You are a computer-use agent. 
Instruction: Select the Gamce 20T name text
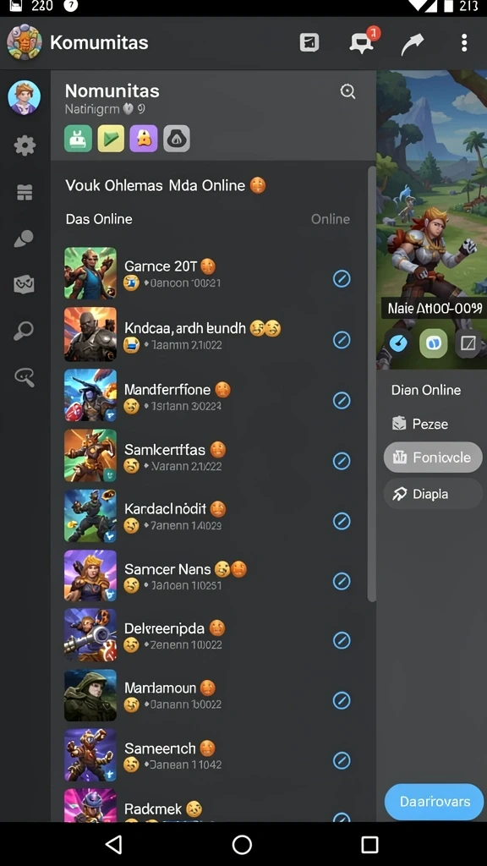point(161,266)
